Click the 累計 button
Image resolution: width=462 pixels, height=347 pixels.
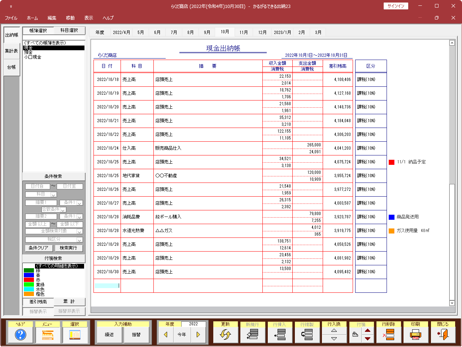(69, 301)
